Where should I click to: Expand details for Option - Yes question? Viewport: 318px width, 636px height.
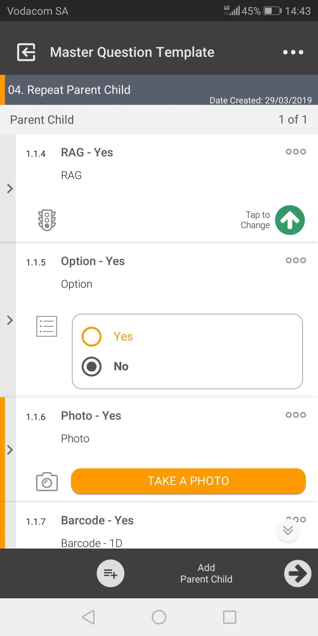click(9, 320)
